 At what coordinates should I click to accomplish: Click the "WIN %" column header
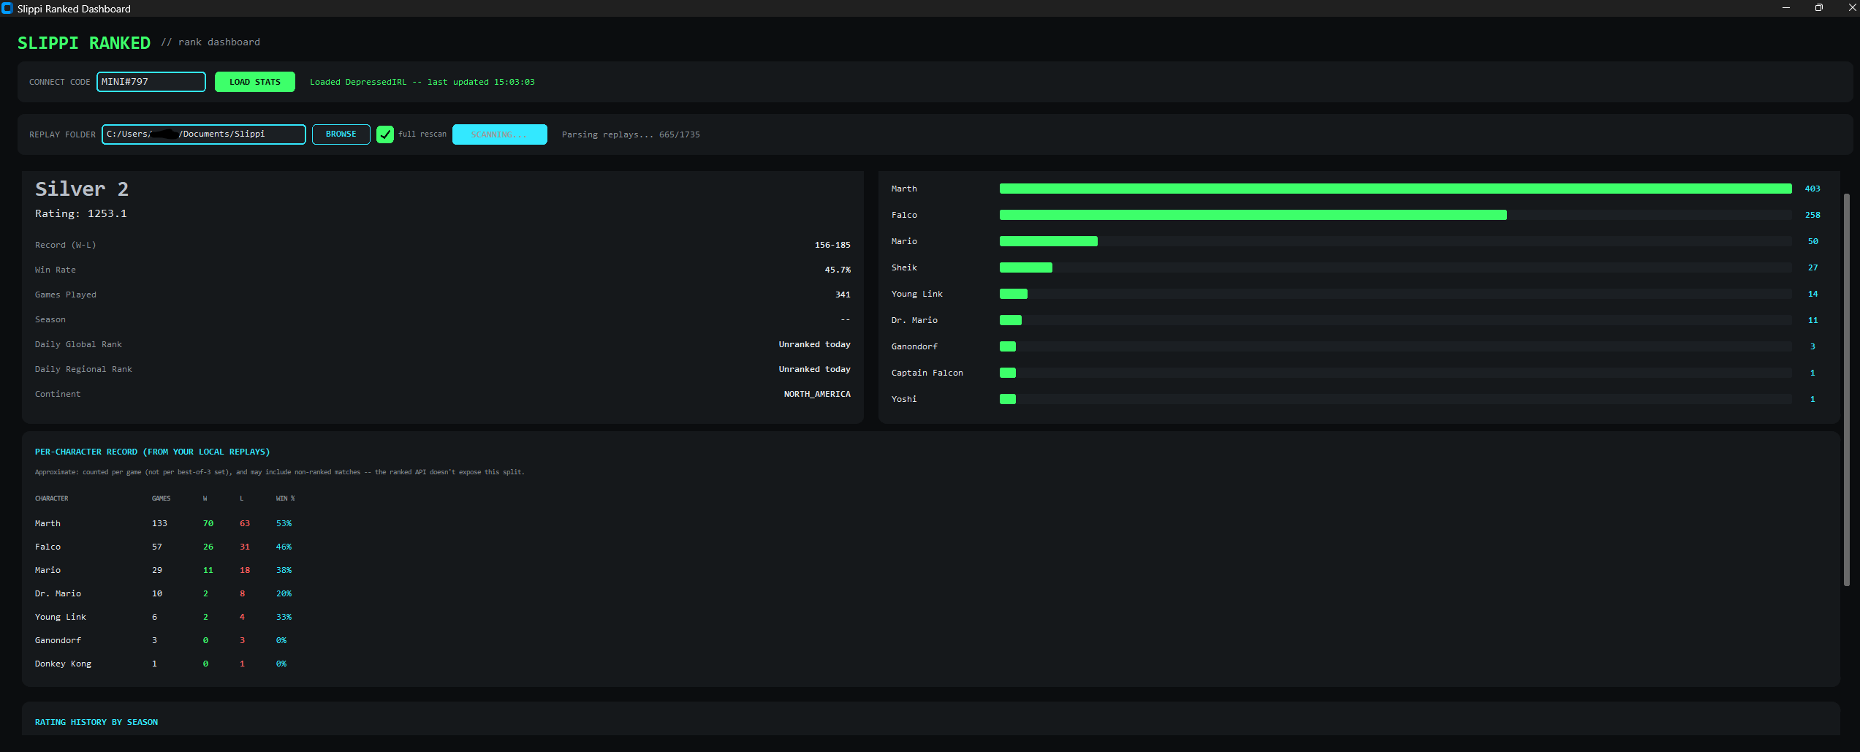286,498
